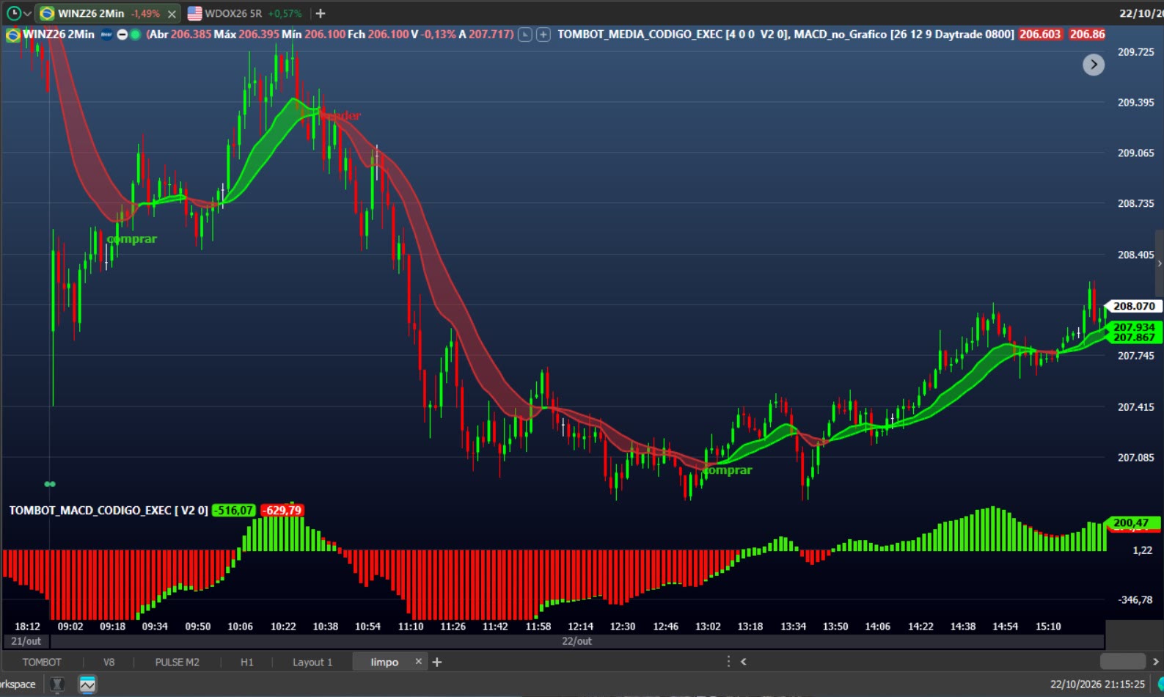Click the round right-arrow button on chart
This screenshot has height=697, width=1164.
[x=1094, y=65]
